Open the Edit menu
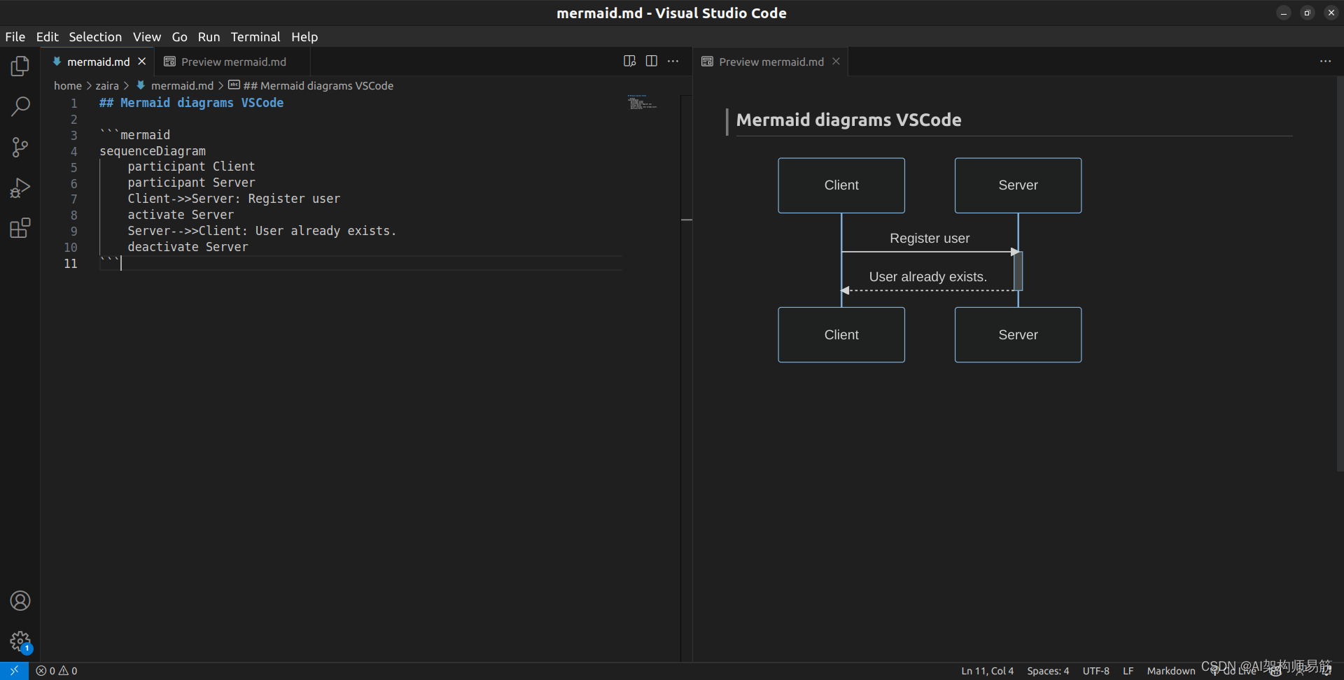The height and width of the screenshot is (680, 1344). (47, 37)
